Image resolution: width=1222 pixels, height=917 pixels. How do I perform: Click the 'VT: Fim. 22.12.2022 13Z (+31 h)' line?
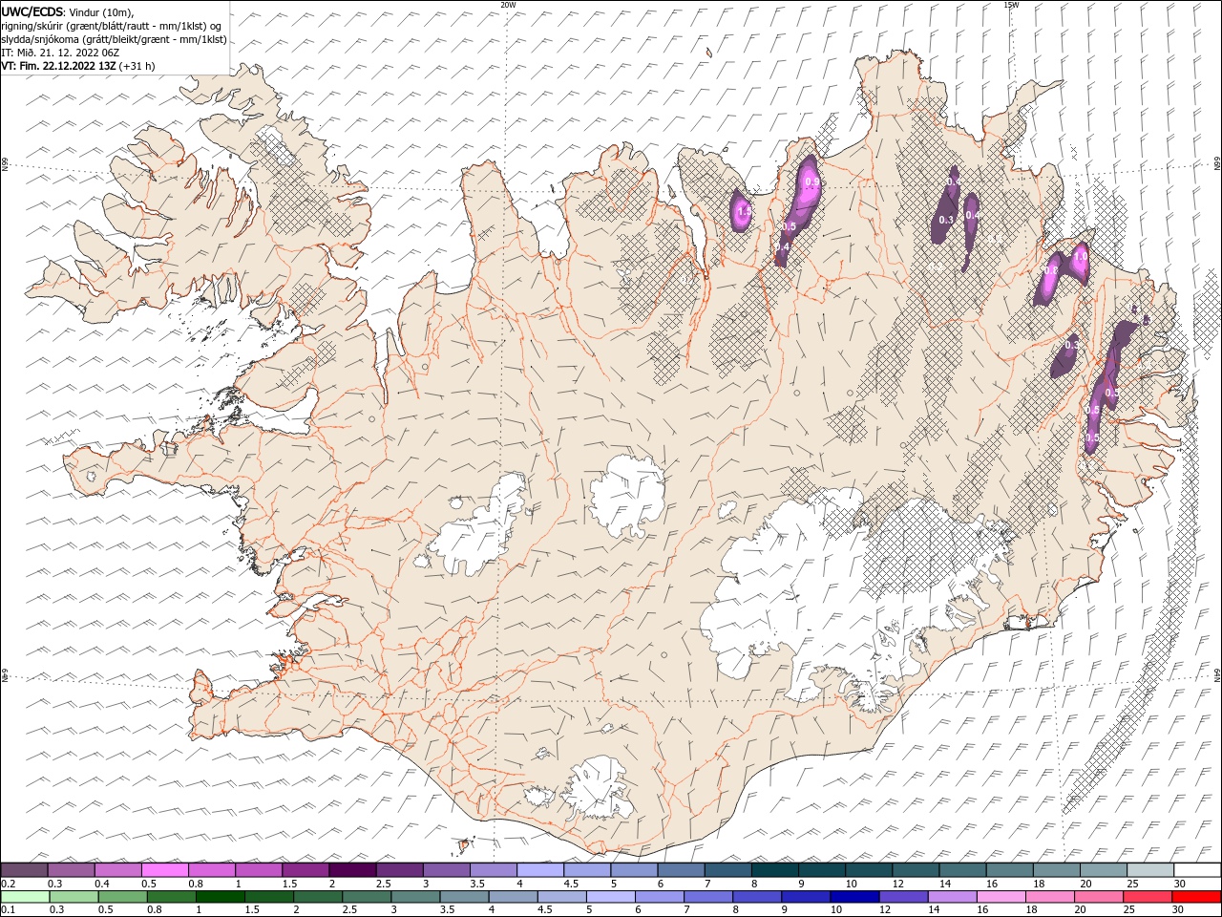78,66
